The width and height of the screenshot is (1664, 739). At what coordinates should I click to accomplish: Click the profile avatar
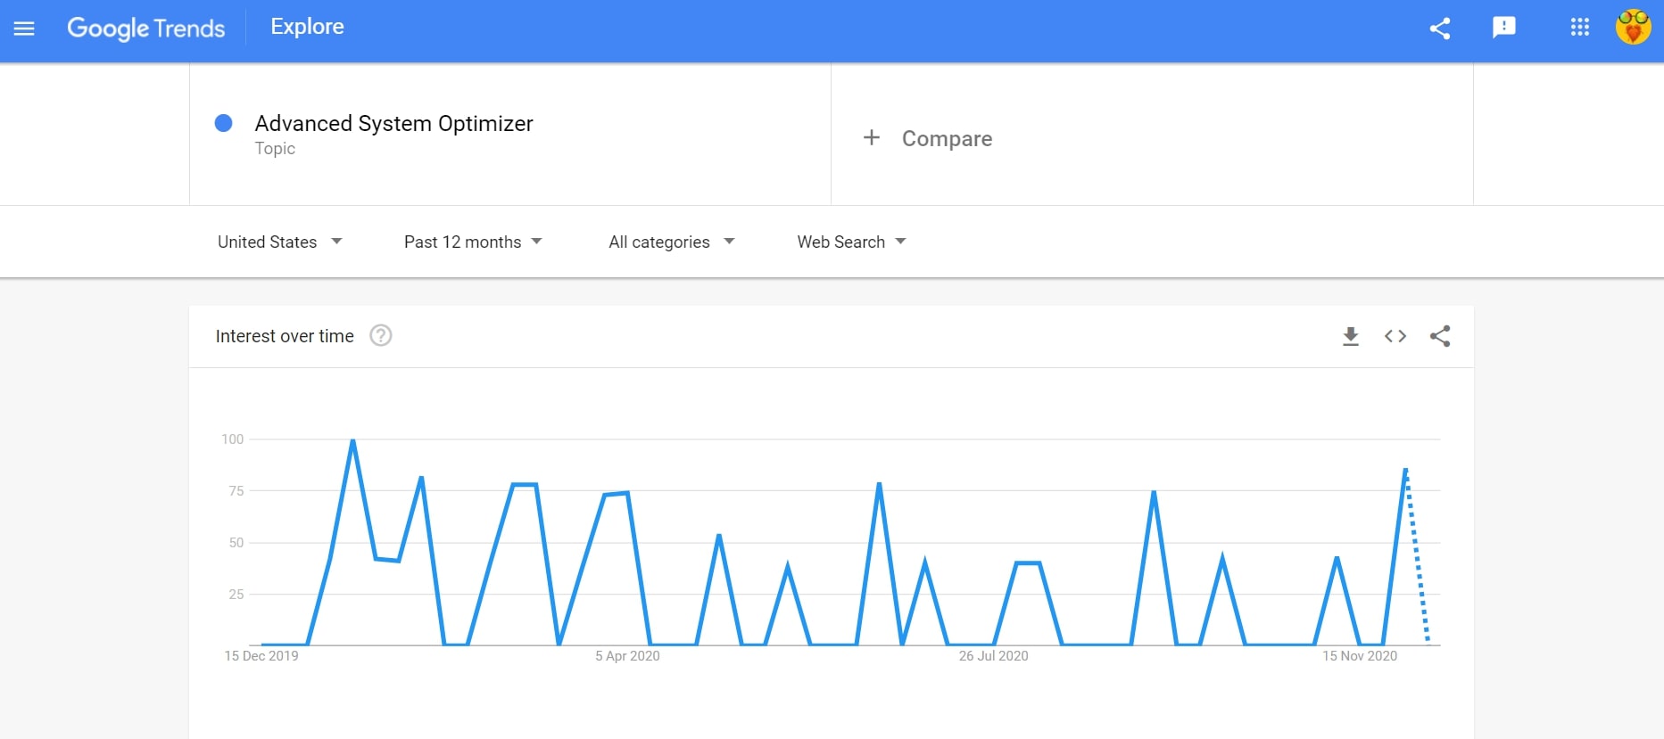click(x=1633, y=28)
